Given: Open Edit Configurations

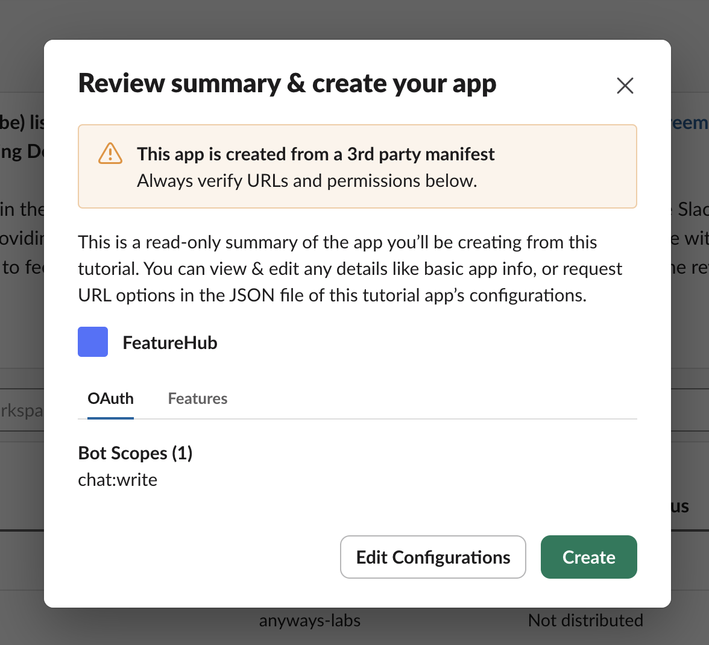Looking at the screenshot, I should pyautogui.click(x=432, y=557).
